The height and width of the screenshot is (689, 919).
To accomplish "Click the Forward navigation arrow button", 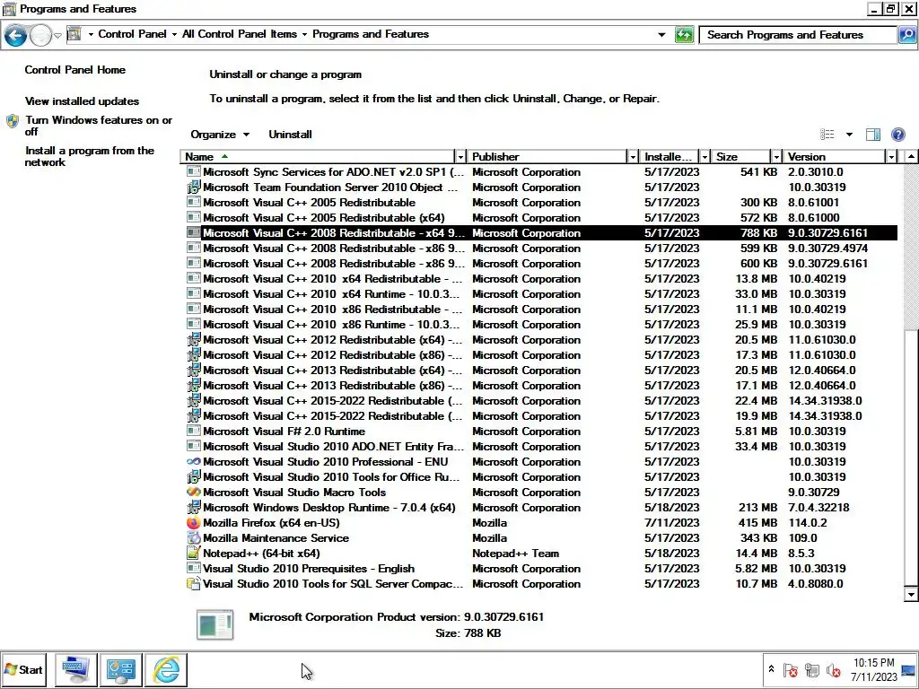I will click(40, 36).
